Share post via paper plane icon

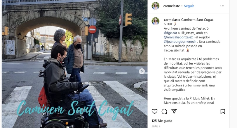coord(174,111)
